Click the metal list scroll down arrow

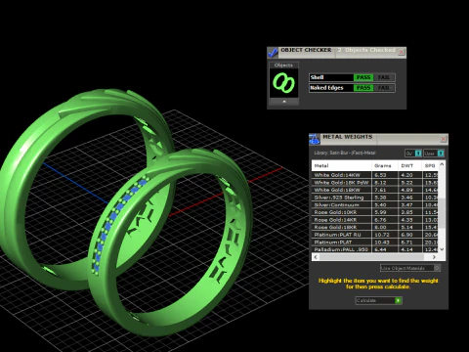[442, 249]
